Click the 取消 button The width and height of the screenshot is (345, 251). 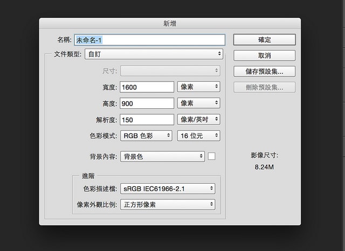click(264, 55)
